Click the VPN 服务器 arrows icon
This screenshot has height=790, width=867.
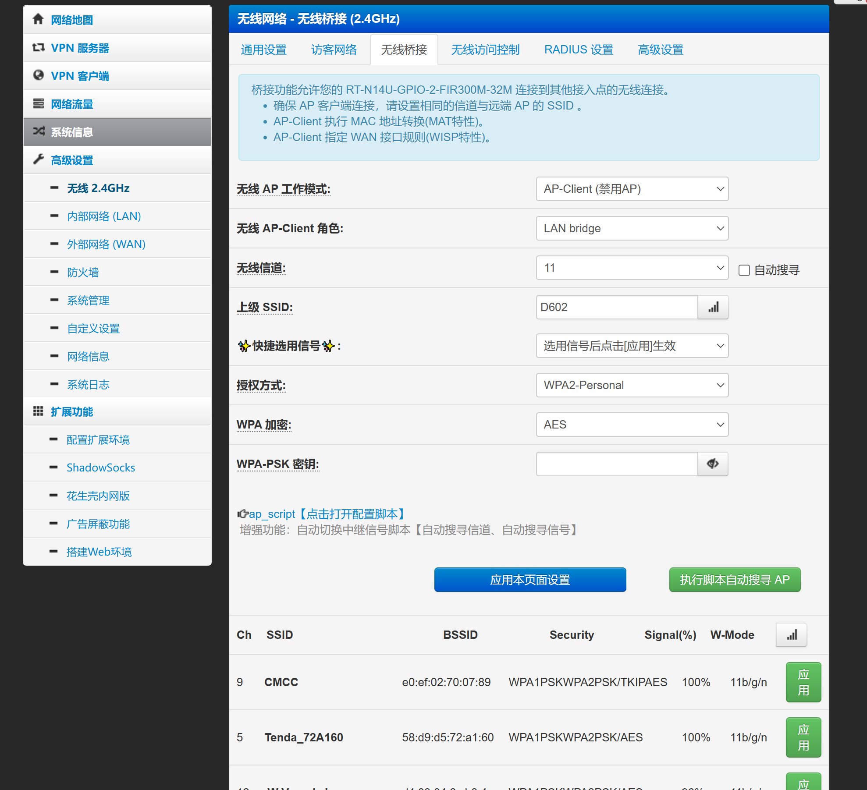(x=38, y=47)
